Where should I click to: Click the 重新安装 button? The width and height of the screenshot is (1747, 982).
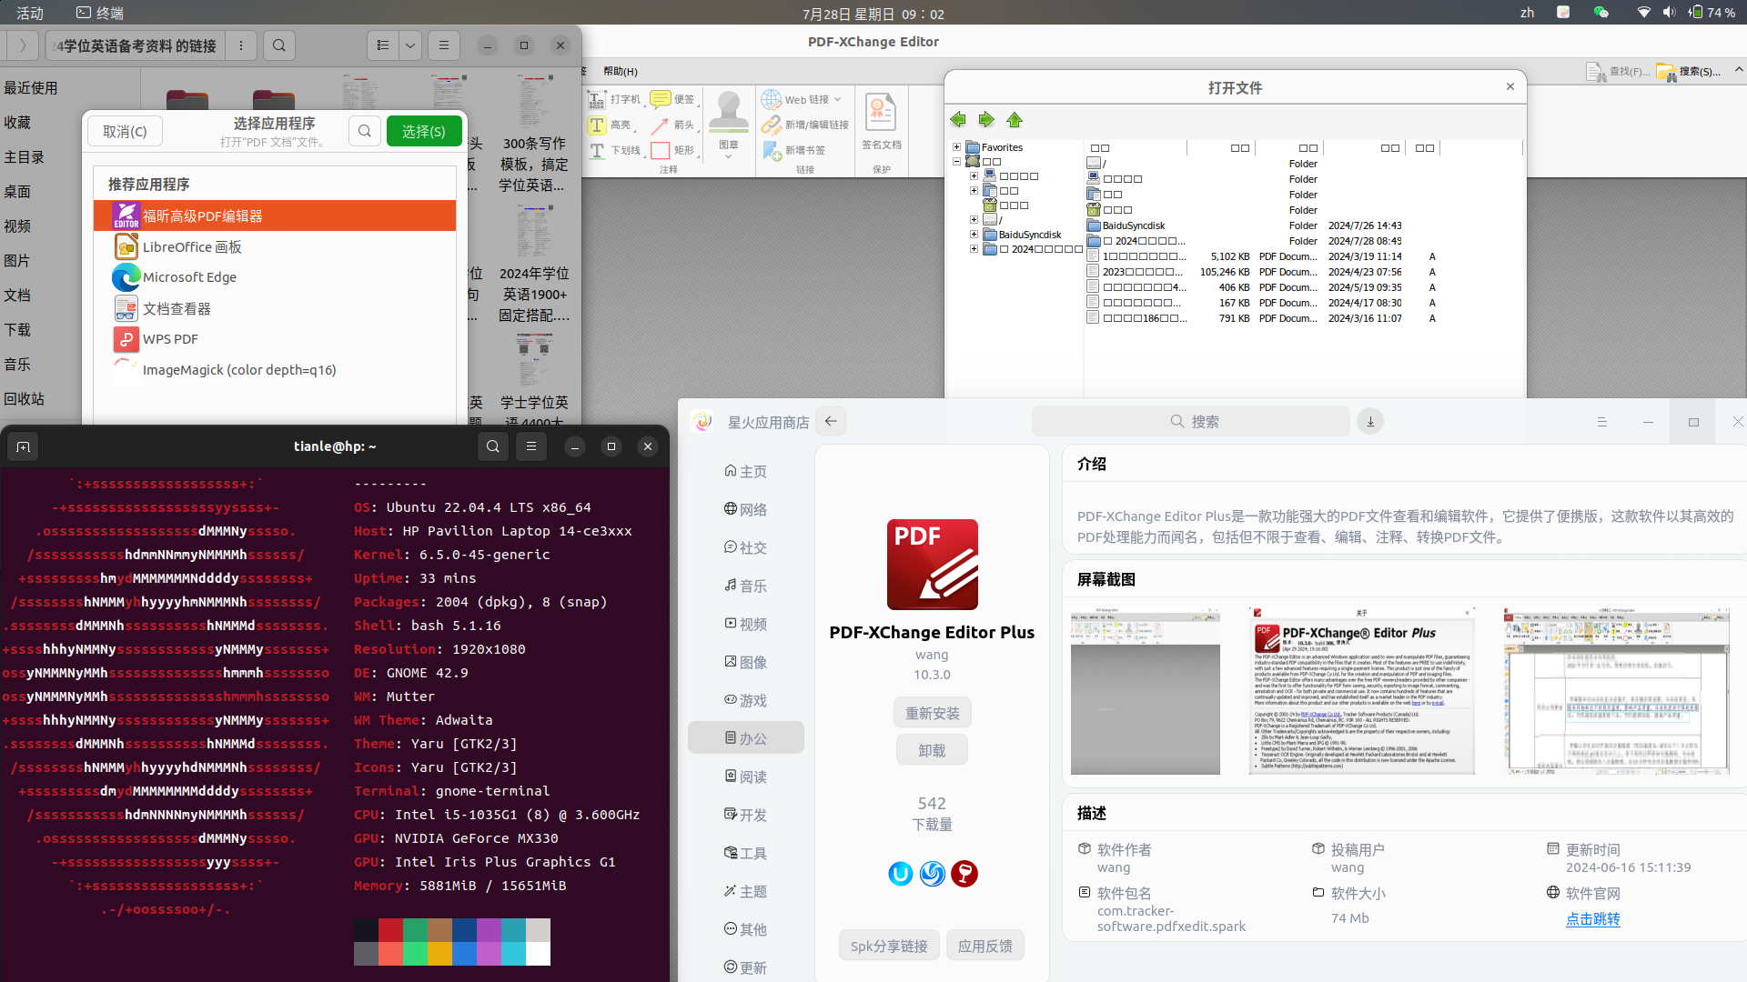point(932,713)
